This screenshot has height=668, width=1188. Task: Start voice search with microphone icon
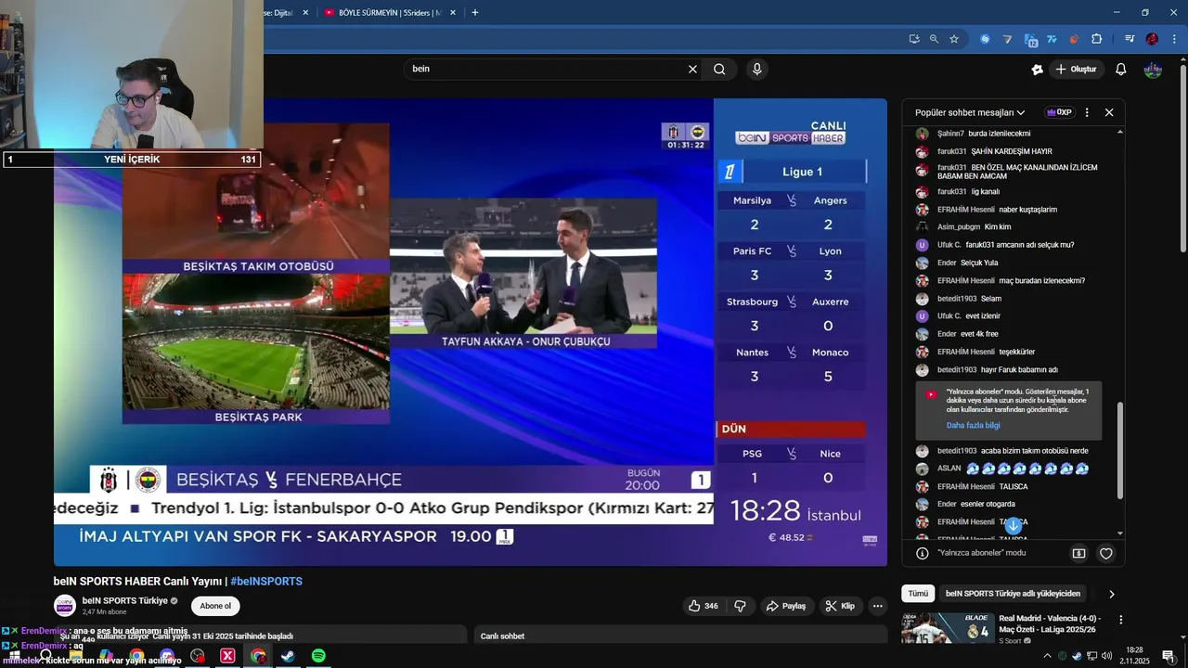(757, 69)
